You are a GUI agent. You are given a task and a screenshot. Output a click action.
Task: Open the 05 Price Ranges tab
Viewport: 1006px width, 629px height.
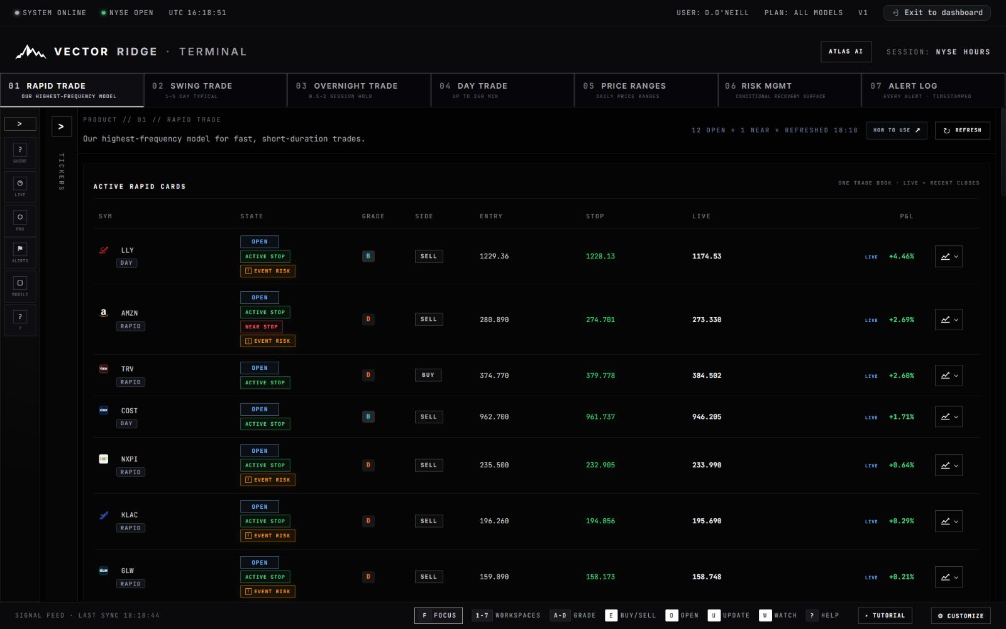coord(646,90)
